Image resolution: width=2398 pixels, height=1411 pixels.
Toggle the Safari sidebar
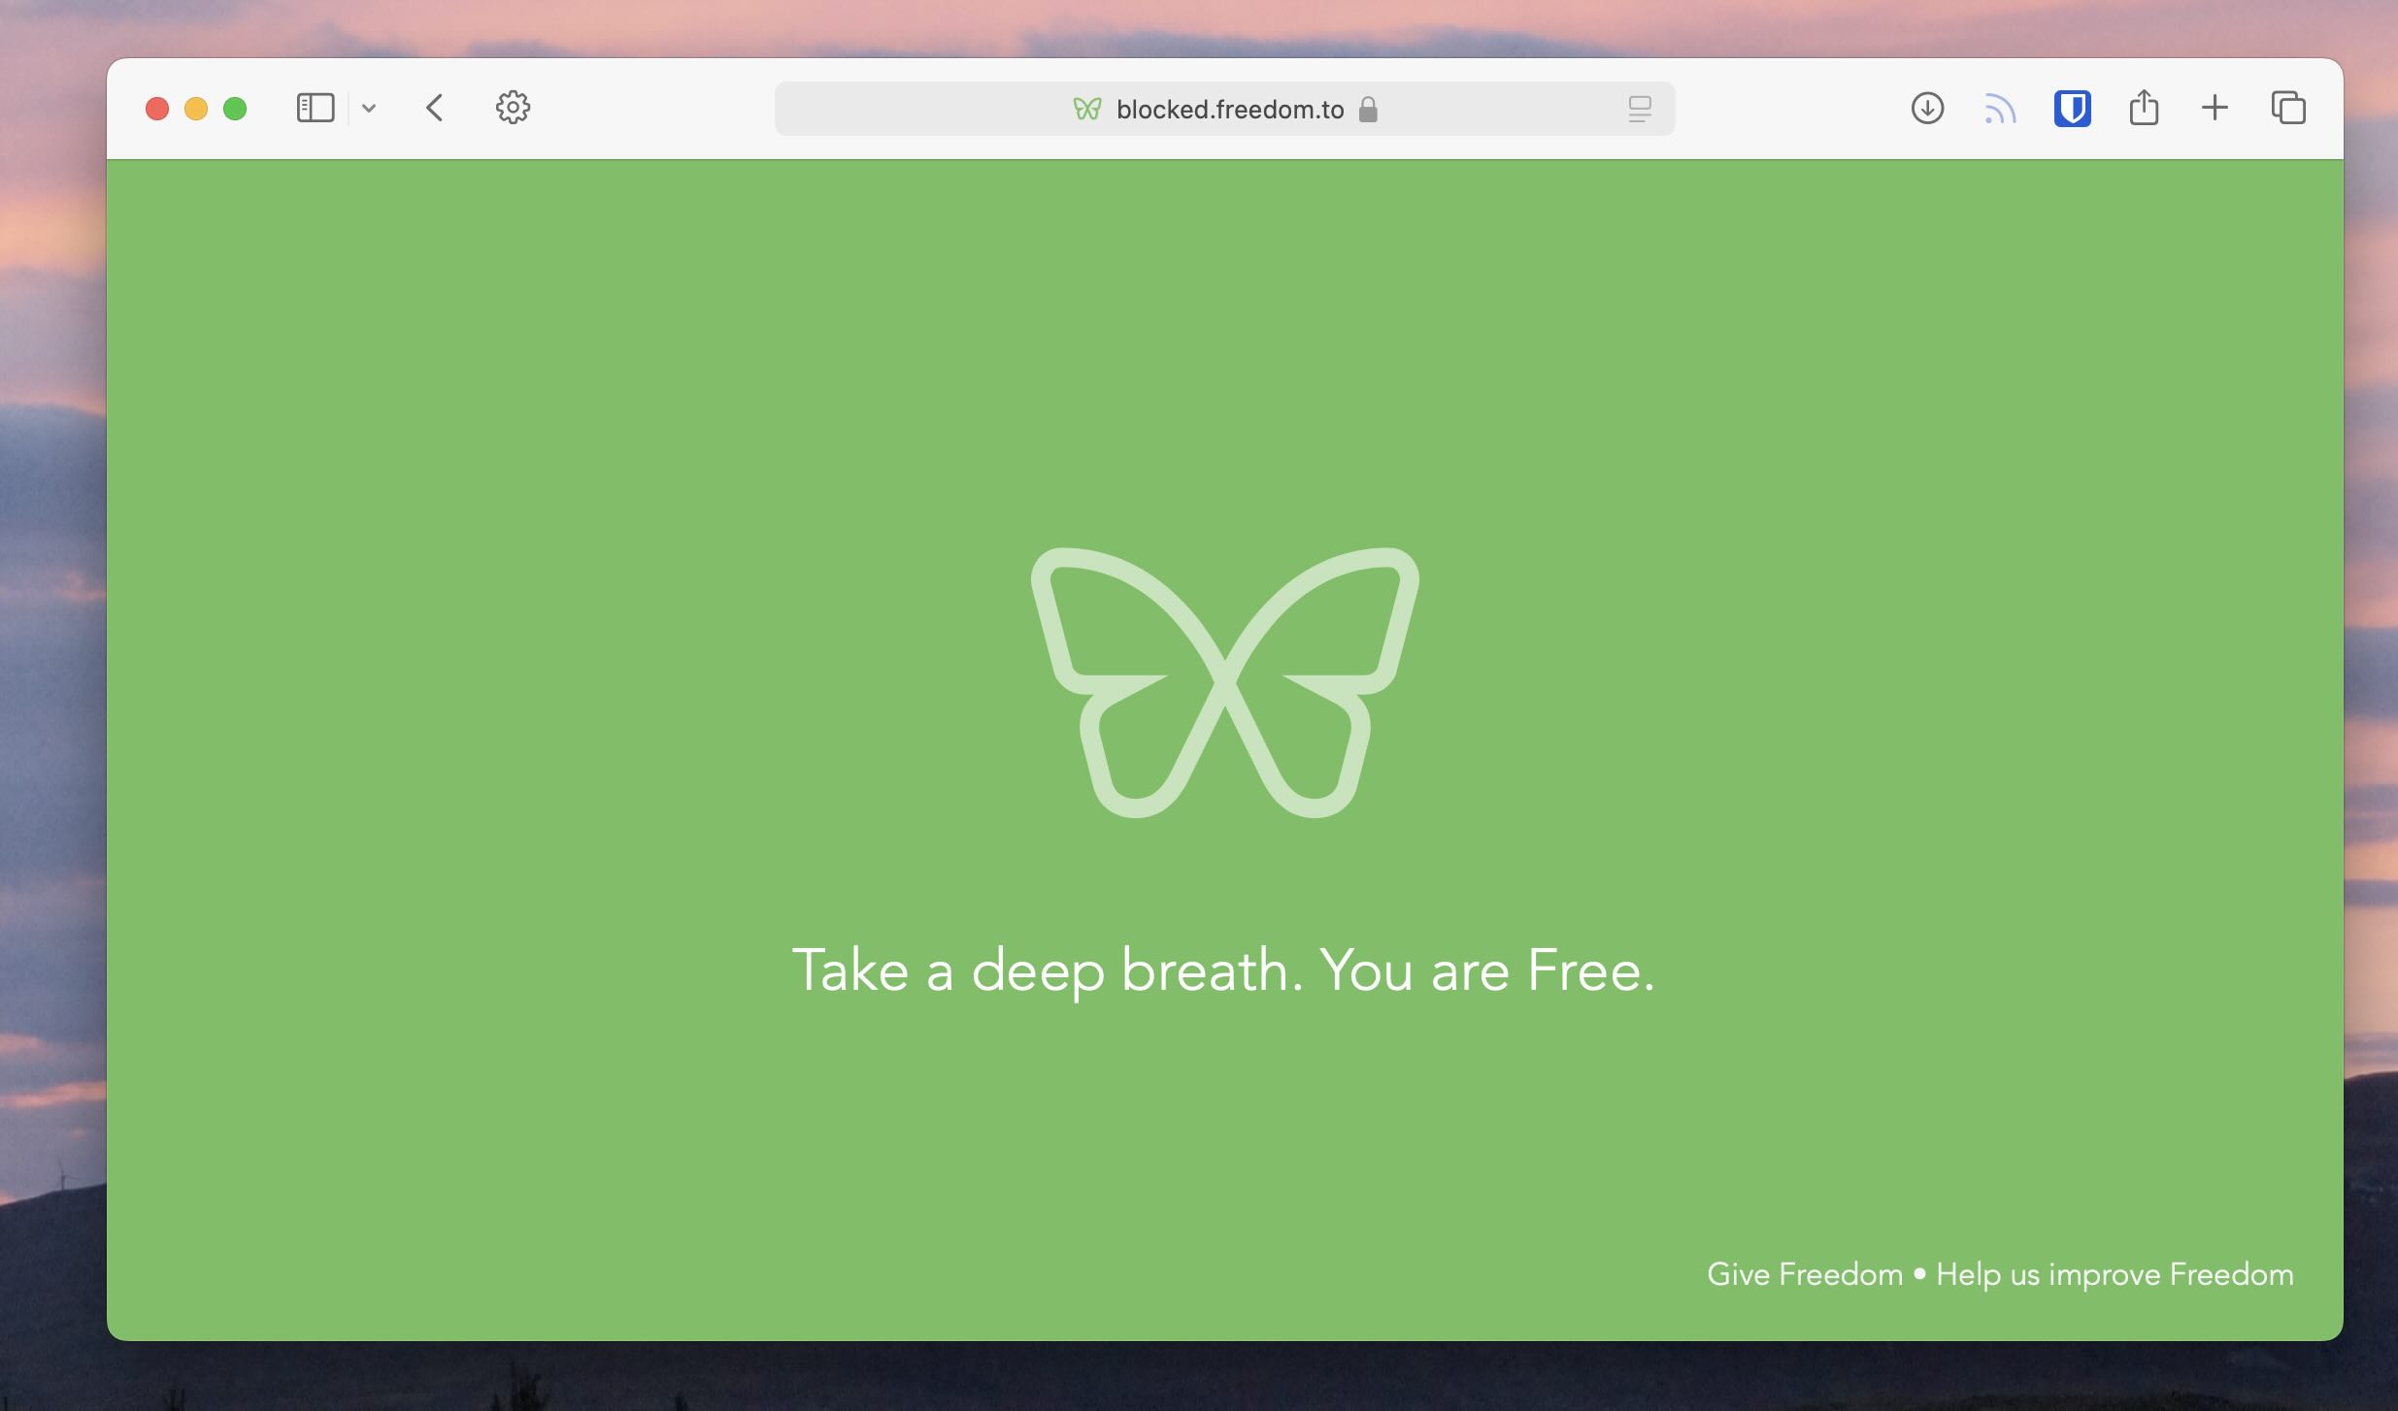315,108
